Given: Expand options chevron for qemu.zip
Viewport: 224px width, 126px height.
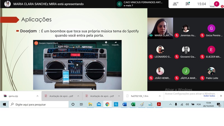Looking at the screenshot, I should pos(38,96).
